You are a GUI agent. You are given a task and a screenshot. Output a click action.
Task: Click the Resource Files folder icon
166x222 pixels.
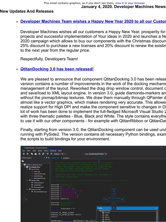click(30, 189)
